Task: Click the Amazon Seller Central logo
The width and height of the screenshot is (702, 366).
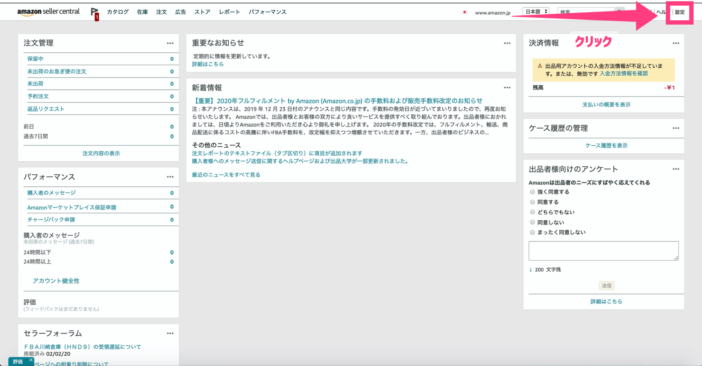Action: click(x=48, y=12)
